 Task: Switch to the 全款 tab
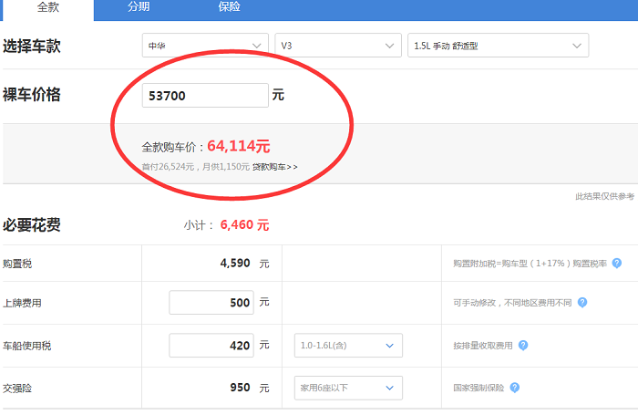pos(48,8)
